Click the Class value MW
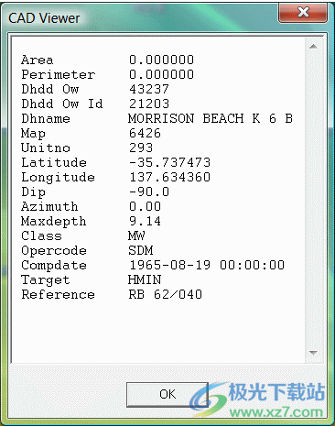Screen dimensions: 335x427 [136, 235]
